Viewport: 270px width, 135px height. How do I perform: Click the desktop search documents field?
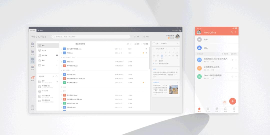91,37
